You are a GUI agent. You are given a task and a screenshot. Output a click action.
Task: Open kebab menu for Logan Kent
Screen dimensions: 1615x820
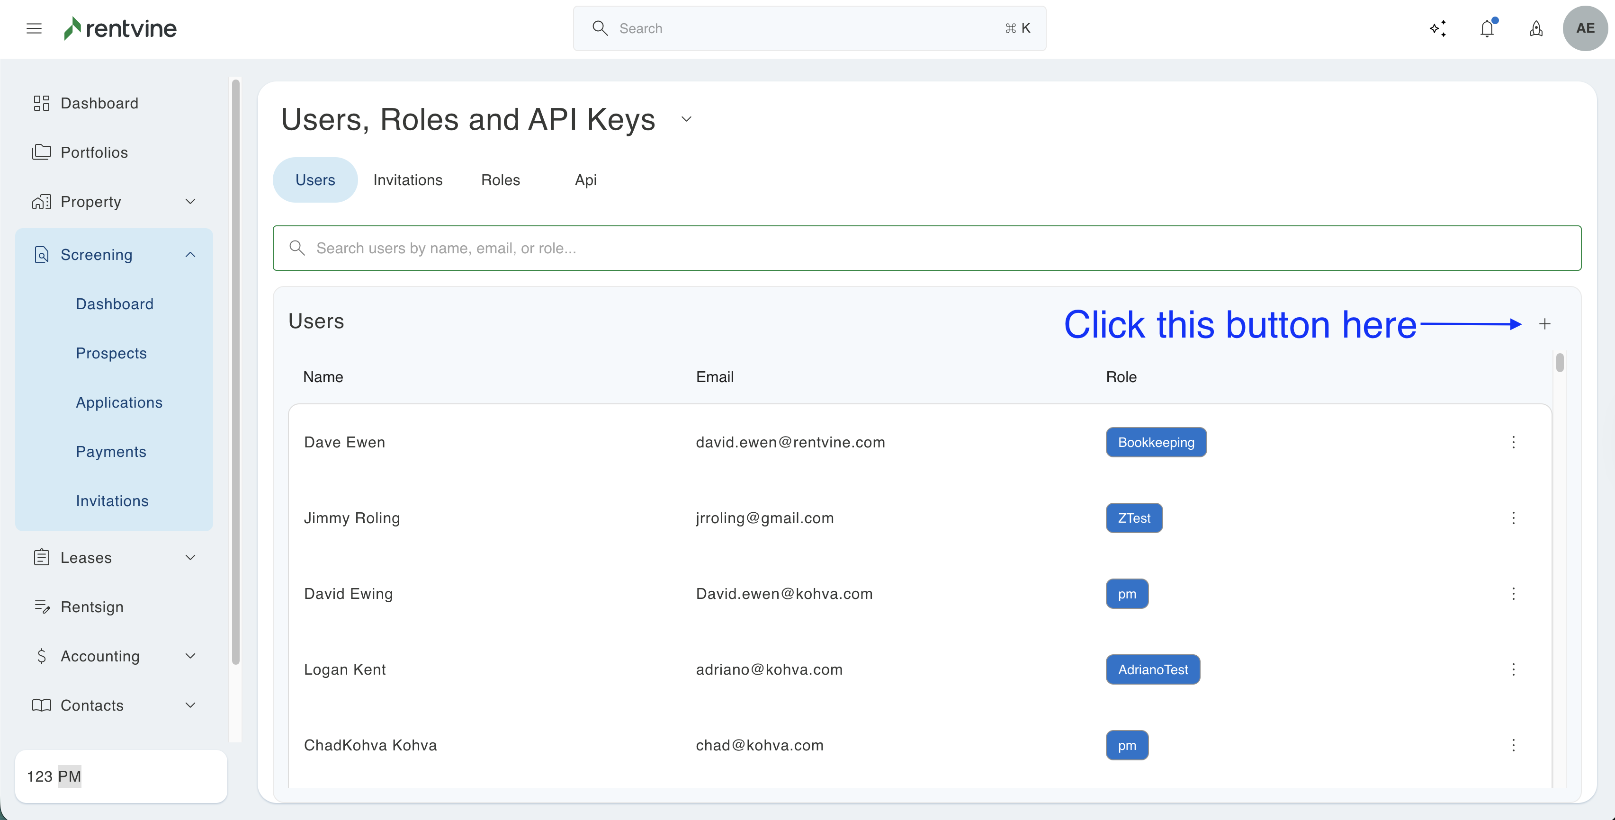coord(1514,669)
